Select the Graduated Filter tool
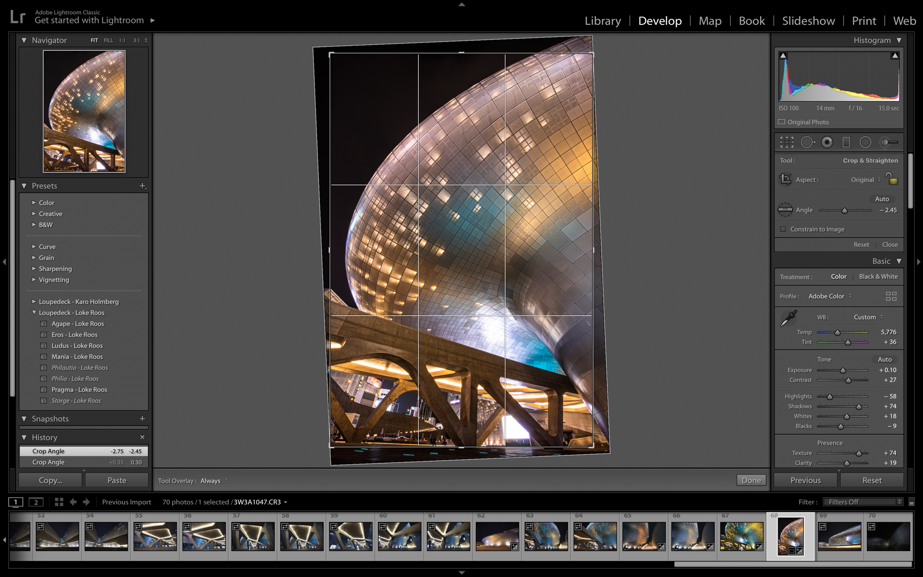 tap(846, 142)
